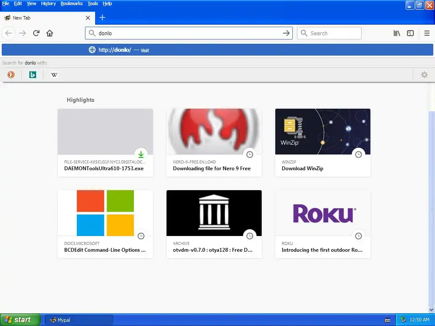Click the on-screen keyboard tray icon
This screenshot has width=435, height=326.
click(387, 320)
